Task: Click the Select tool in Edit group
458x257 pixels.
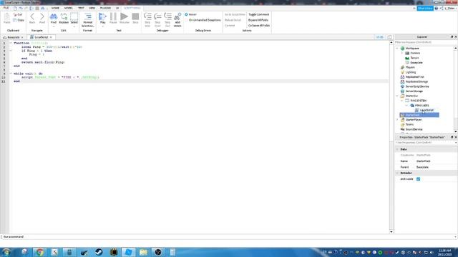Action: [74, 18]
